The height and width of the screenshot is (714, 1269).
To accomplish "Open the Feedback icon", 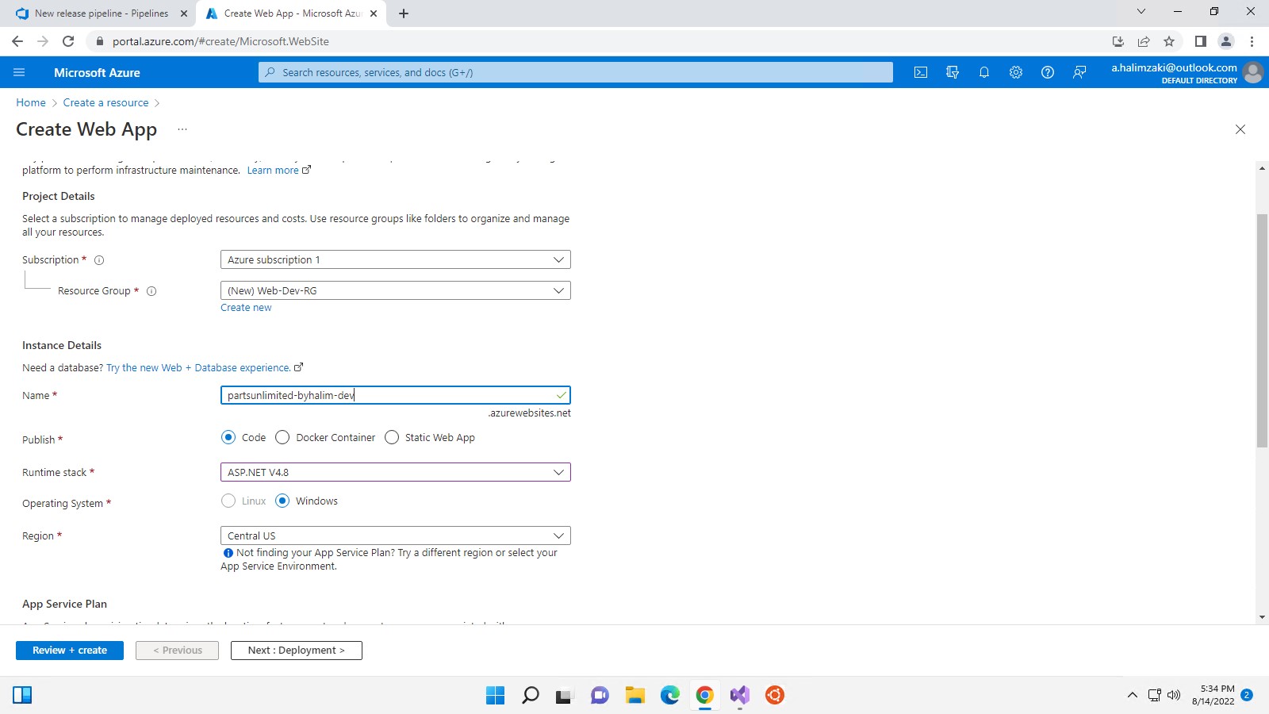I will pyautogui.click(x=1079, y=72).
